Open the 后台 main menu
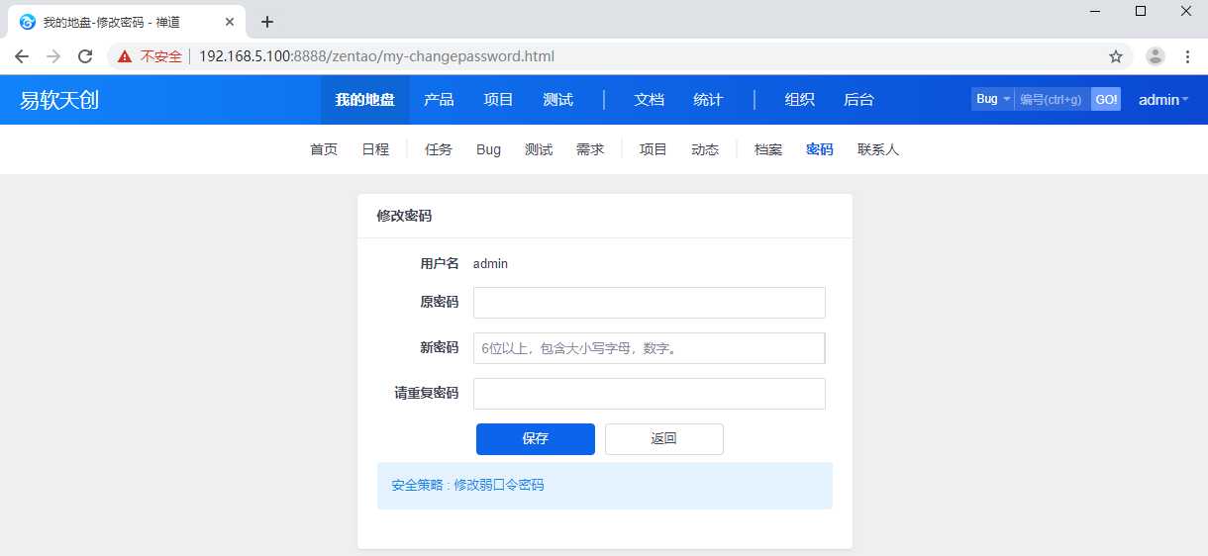Image resolution: width=1208 pixels, height=556 pixels. pos(858,100)
